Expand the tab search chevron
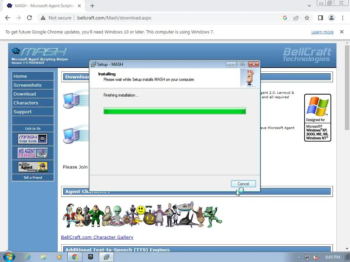 pyautogui.click(x=309, y=6)
